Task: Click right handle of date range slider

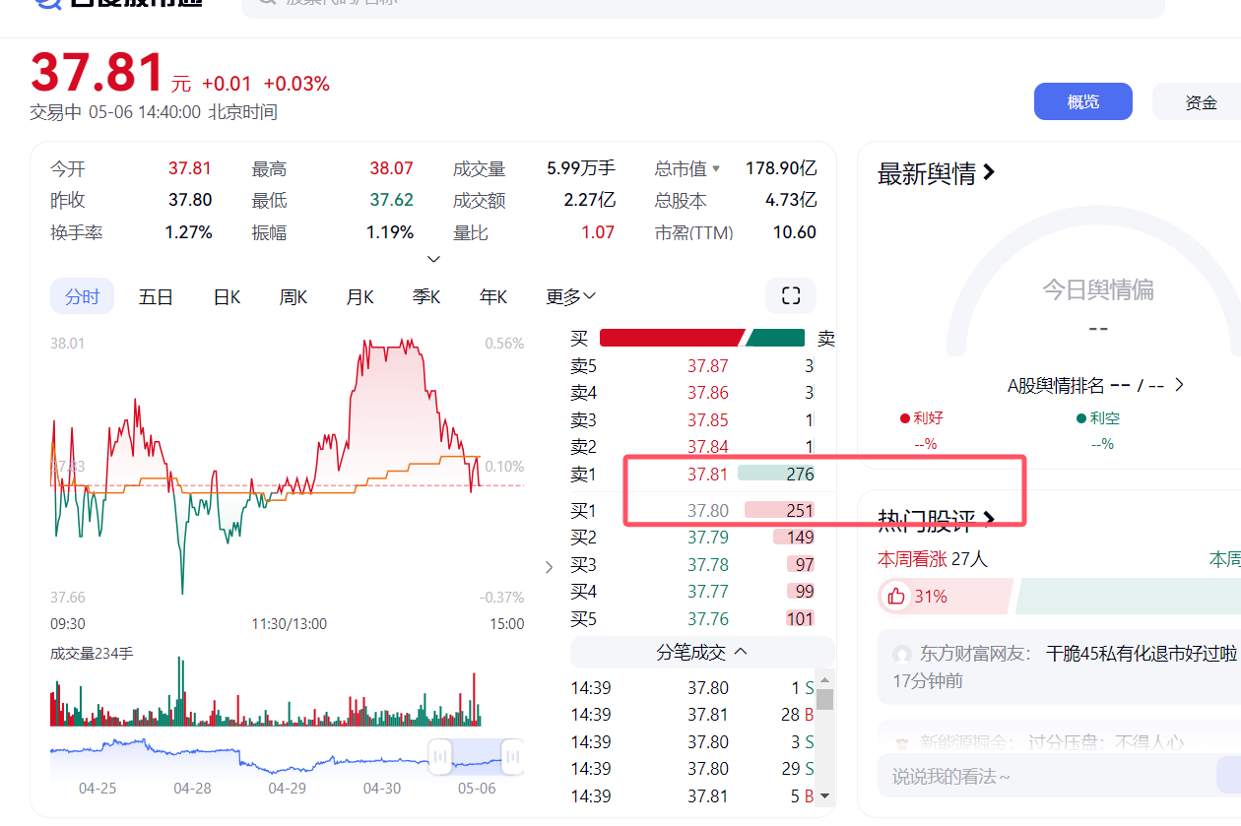Action: click(x=512, y=756)
